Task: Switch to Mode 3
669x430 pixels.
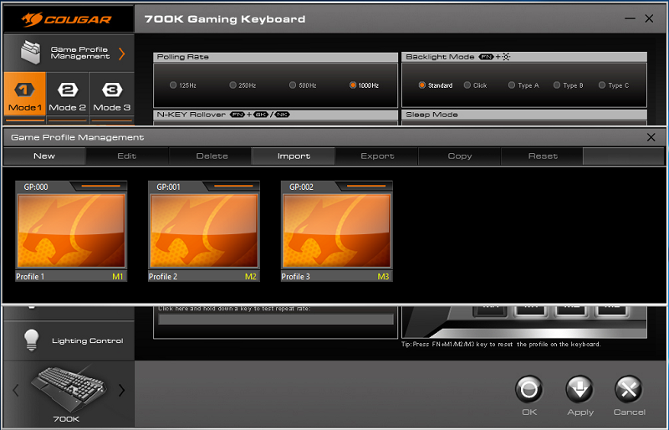Action: click(112, 93)
